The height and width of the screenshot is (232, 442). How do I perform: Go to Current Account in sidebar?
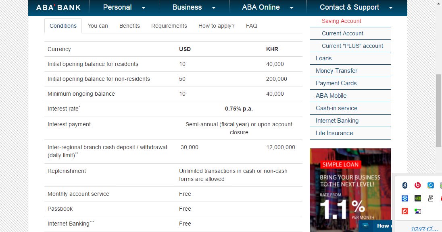[x=342, y=33]
